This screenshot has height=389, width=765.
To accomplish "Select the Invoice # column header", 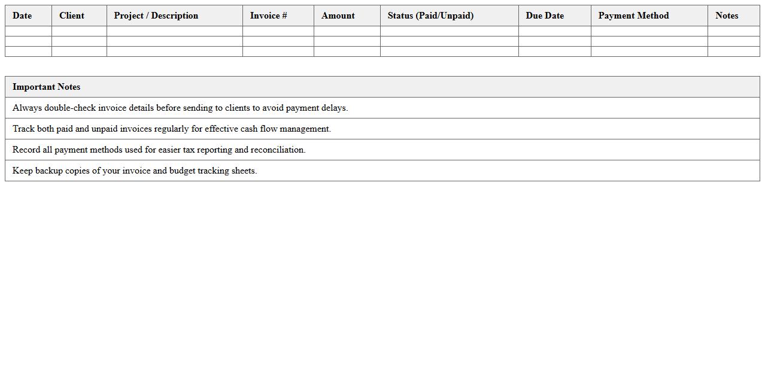I will click(x=268, y=16).
